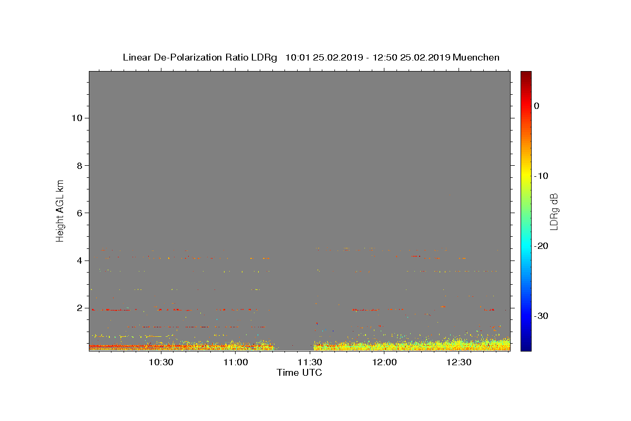Click the height tick label 10
This screenshot has height=421, width=631.
tap(76, 118)
